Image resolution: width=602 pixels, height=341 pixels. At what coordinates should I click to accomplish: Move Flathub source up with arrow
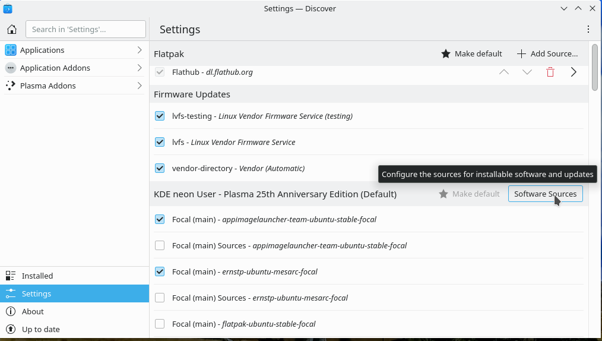coord(504,72)
